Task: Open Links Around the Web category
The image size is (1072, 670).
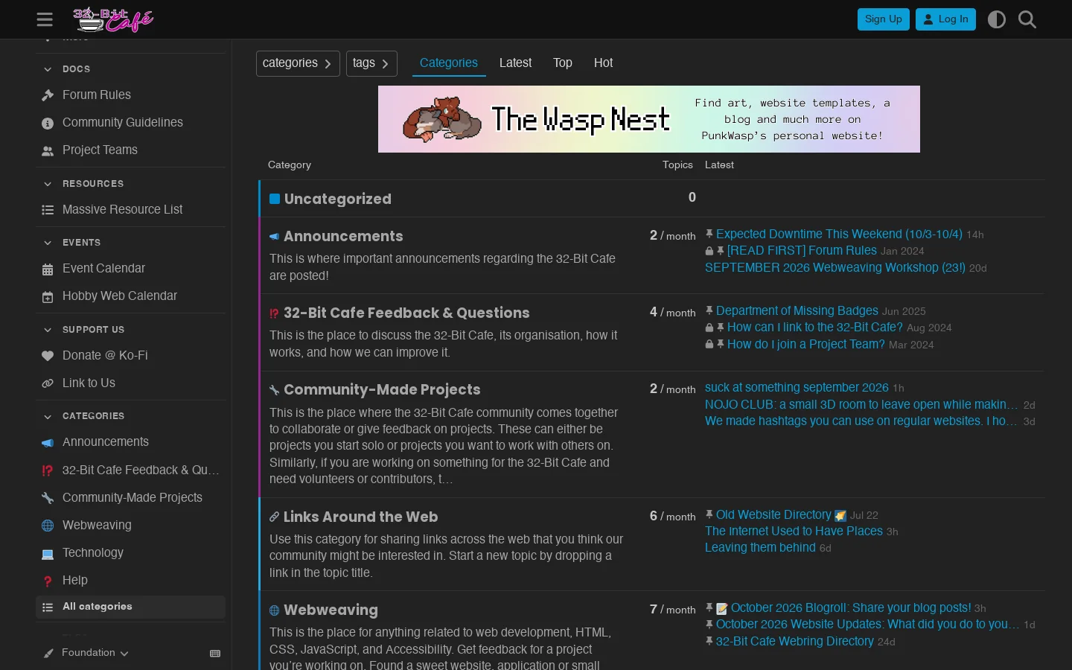Action: 360,517
